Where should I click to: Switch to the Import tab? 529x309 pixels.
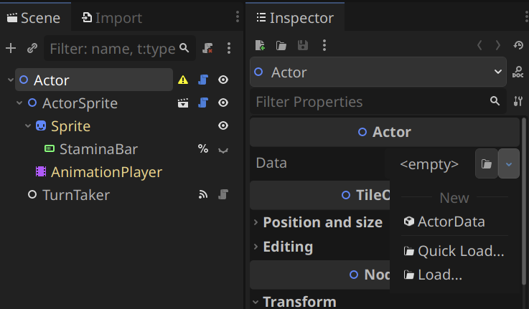(111, 18)
